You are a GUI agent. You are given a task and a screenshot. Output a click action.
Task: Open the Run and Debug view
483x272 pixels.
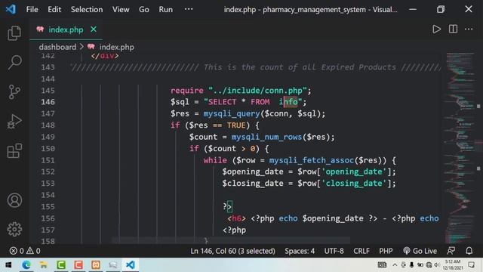click(14, 121)
